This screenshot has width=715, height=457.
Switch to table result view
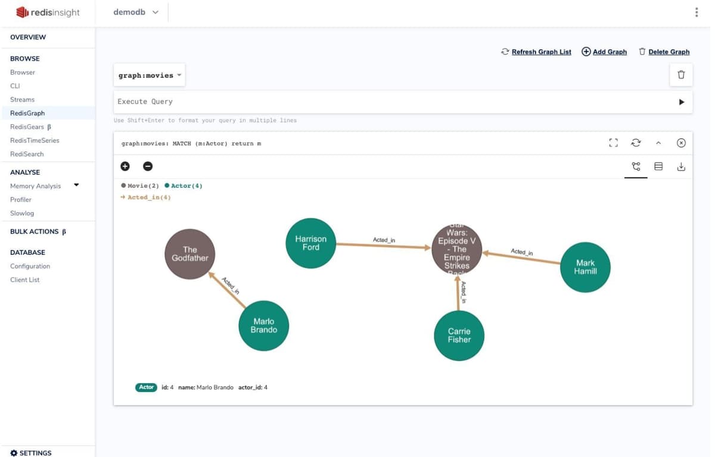[658, 167]
